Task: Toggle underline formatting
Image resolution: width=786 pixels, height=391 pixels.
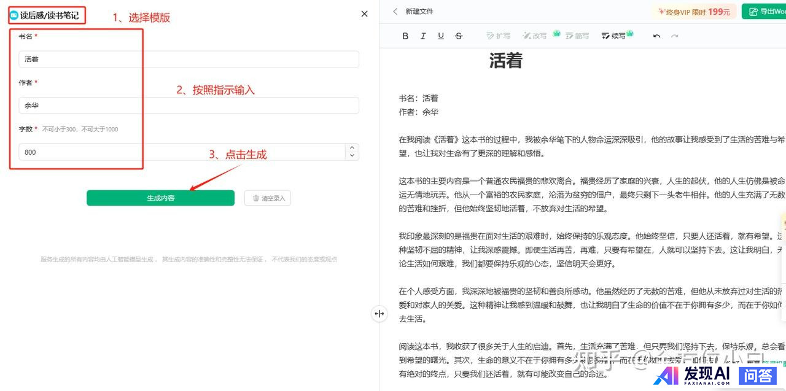Action: (x=441, y=36)
